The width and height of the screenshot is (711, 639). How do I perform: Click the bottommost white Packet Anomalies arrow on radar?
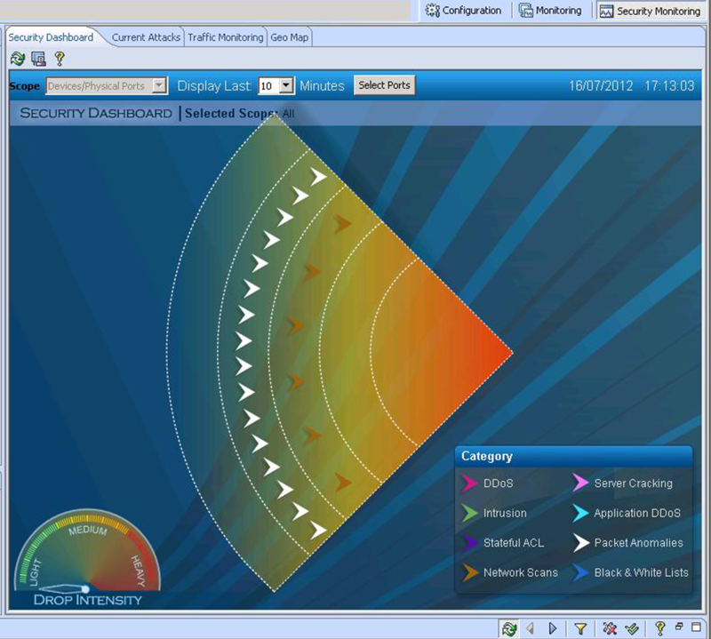click(x=318, y=530)
